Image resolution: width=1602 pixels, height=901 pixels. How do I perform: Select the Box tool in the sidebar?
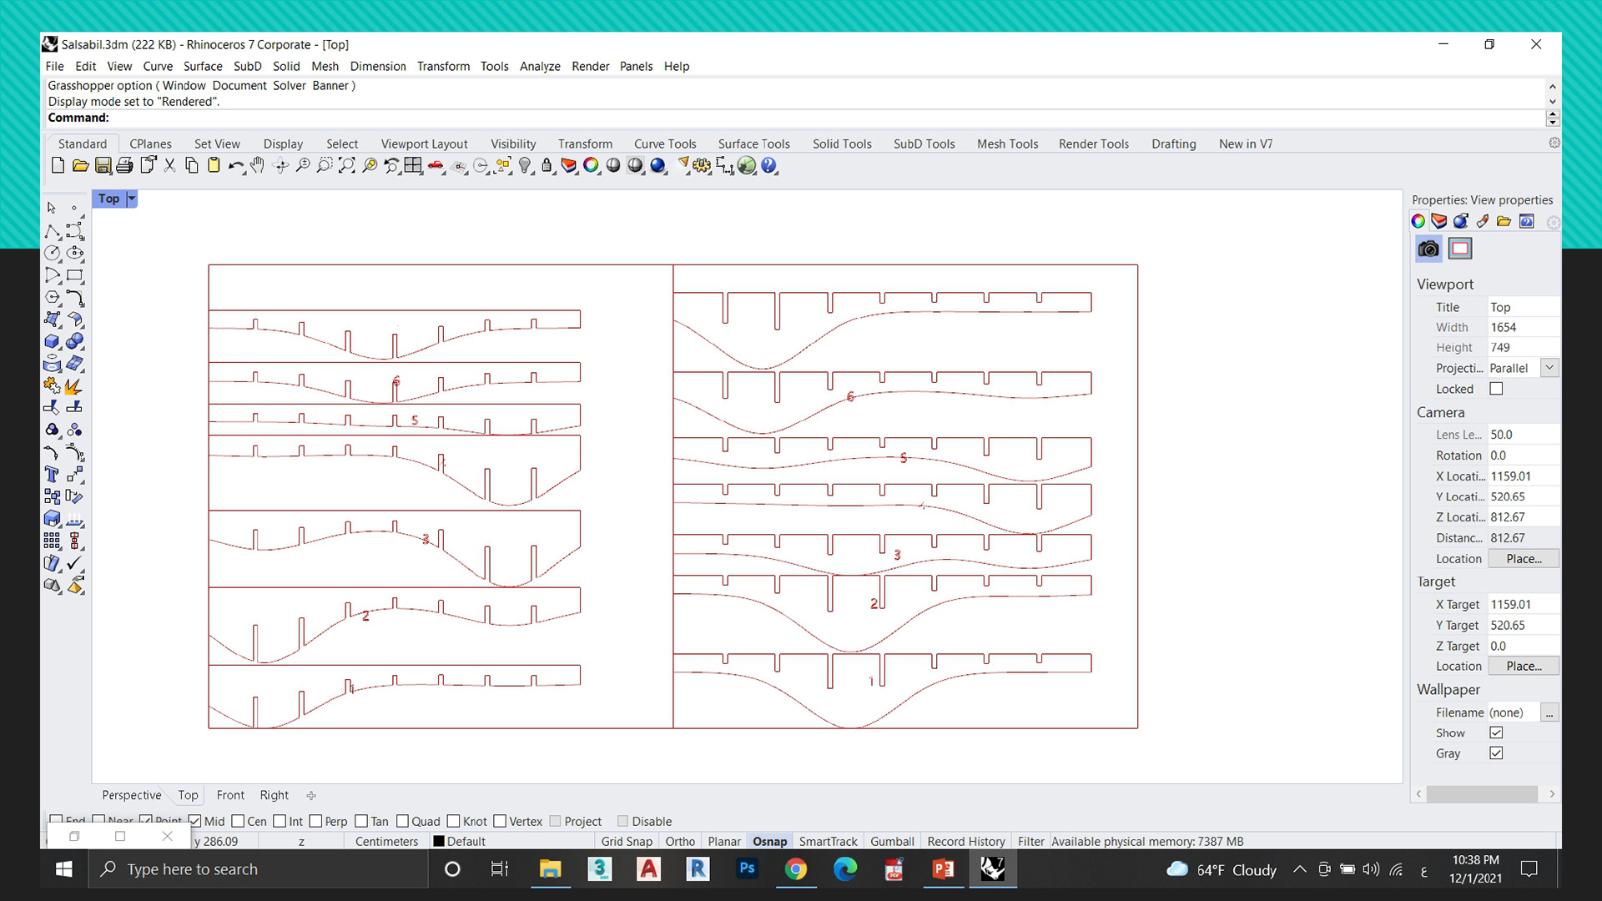pos(50,341)
